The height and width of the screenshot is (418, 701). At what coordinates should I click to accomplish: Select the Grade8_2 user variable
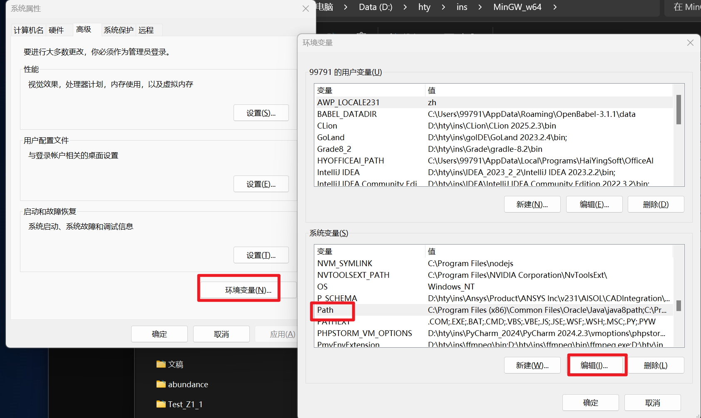(493, 149)
